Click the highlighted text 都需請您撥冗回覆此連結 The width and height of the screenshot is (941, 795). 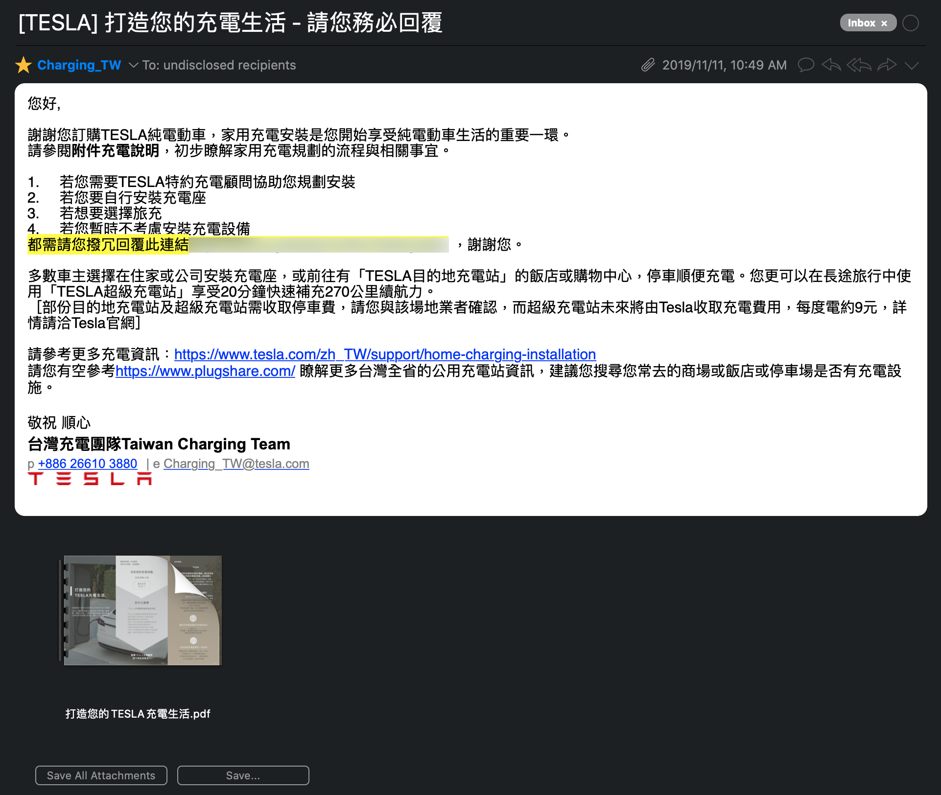108,244
